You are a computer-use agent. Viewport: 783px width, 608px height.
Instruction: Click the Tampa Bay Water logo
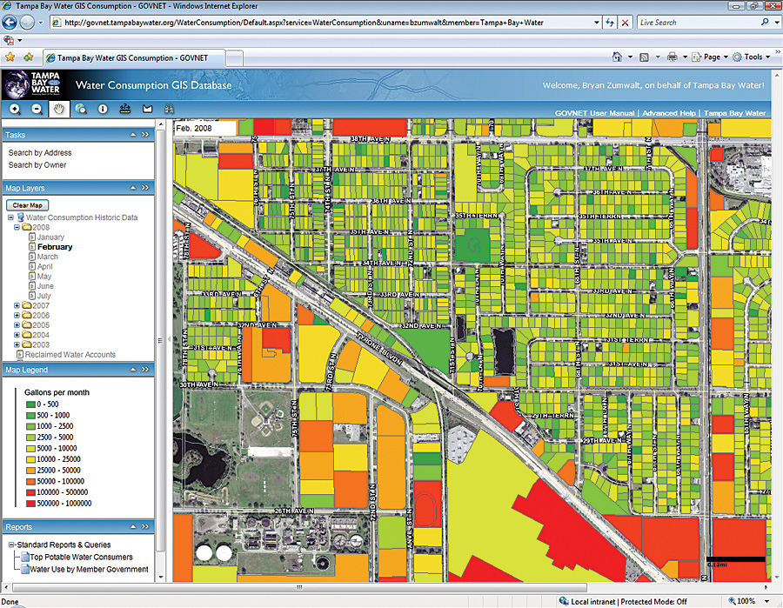click(x=33, y=84)
